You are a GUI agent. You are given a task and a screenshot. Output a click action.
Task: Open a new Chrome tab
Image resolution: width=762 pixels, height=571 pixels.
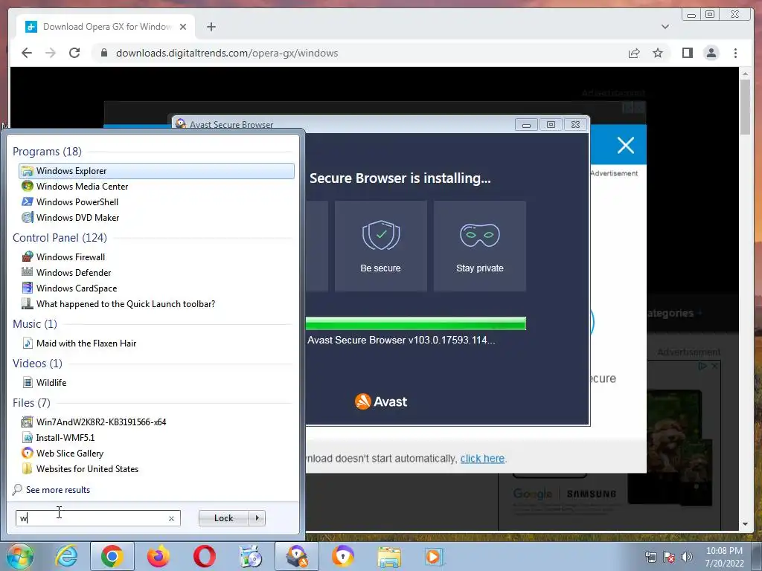click(x=211, y=27)
